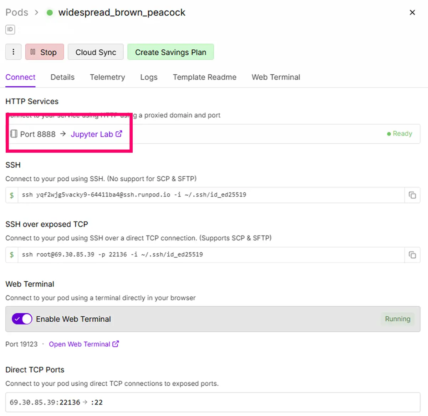Go to the Web Terminal tab
Viewport: 428px width, 416px height.
pos(276,77)
